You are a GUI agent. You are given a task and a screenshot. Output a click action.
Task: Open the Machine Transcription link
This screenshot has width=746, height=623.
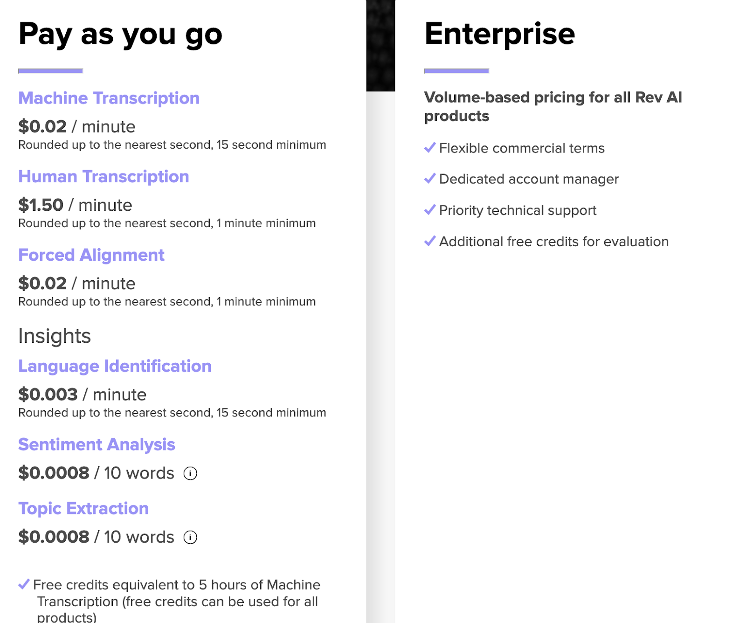point(109,98)
